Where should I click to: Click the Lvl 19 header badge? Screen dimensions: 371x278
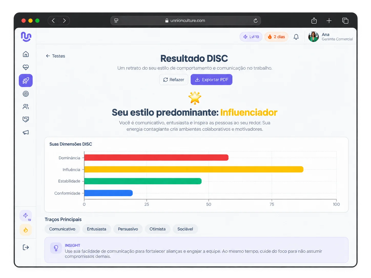(x=251, y=37)
